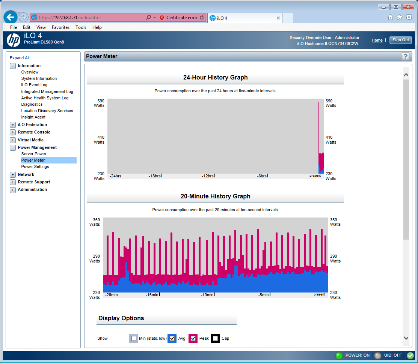Uncheck the Peak display checkbox
Image resolution: width=418 pixels, height=363 pixels.
pyautogui.click(x=193, y=338)
